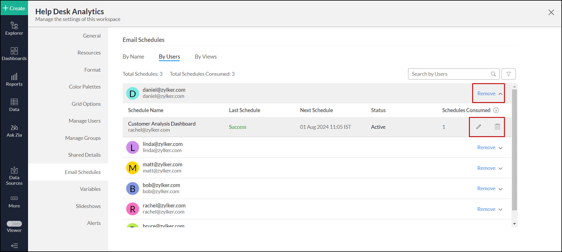Screen dimensions: 562x252
Task: Switch to the By Views tab
Action: (x=206, y=57)
